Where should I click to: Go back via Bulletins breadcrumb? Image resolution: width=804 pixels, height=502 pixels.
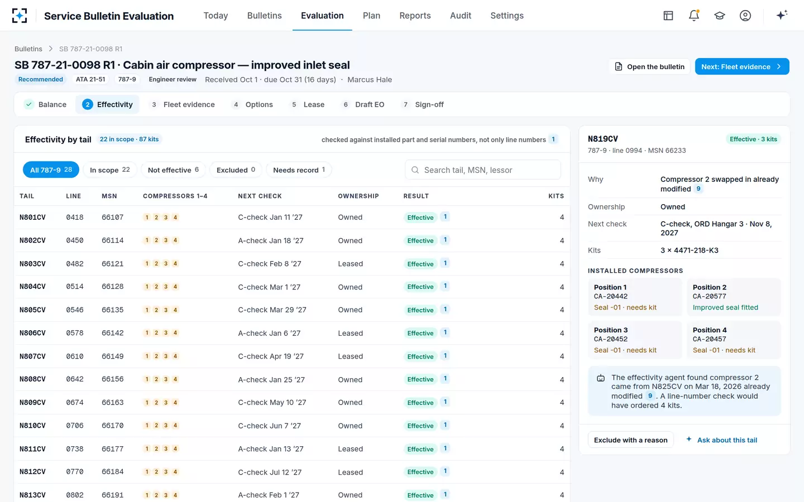28,49
